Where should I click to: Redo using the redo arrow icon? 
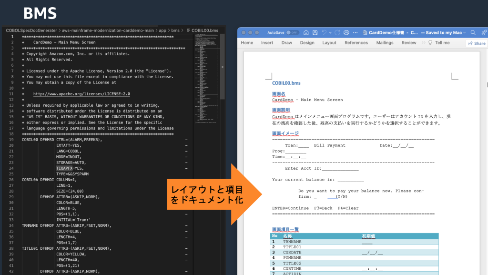click(x=337, y=31)
